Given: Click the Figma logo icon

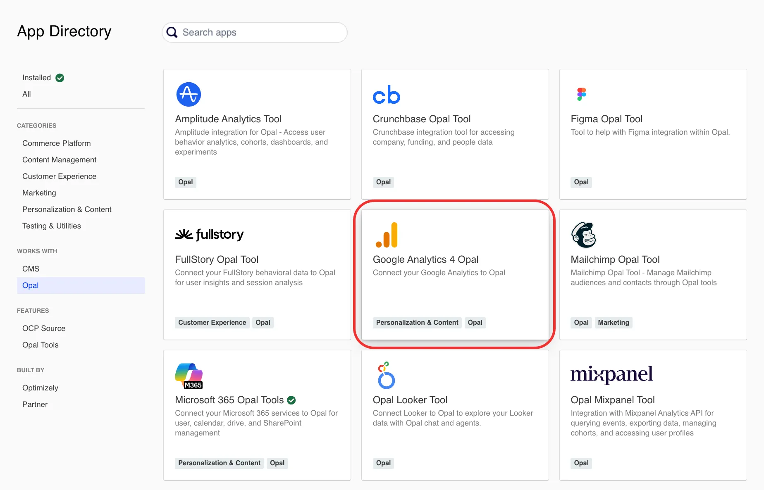Looking at the screenshot, I should pos(582,94).
